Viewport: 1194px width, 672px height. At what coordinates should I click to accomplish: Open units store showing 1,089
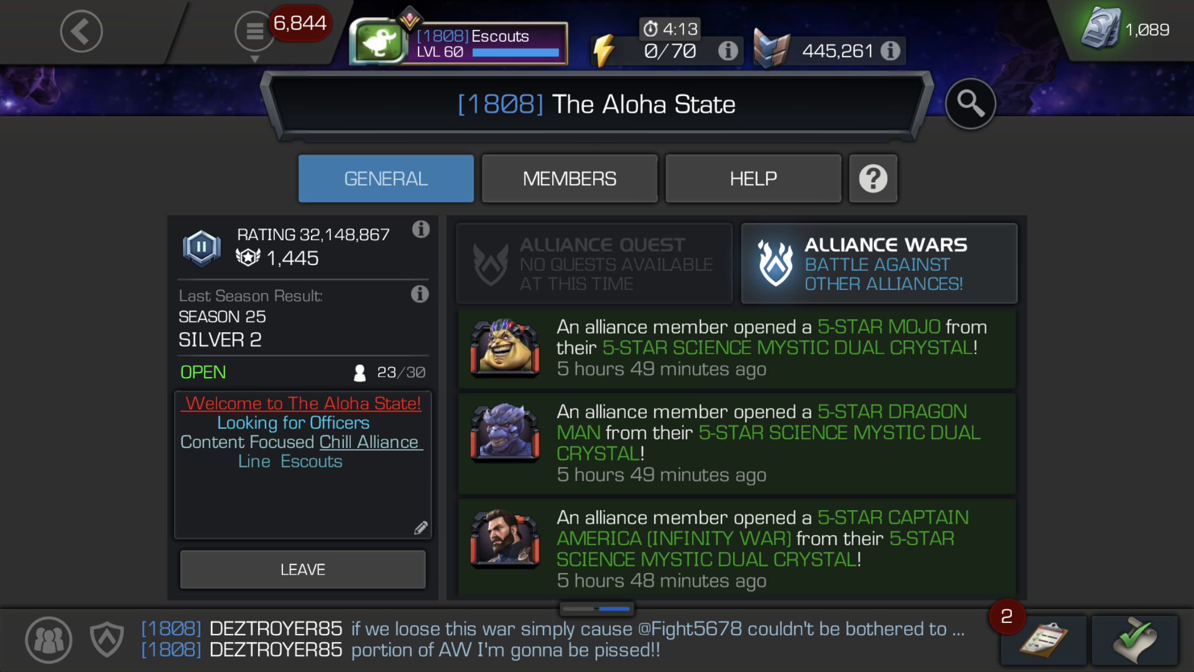(x=1126, y=29)
